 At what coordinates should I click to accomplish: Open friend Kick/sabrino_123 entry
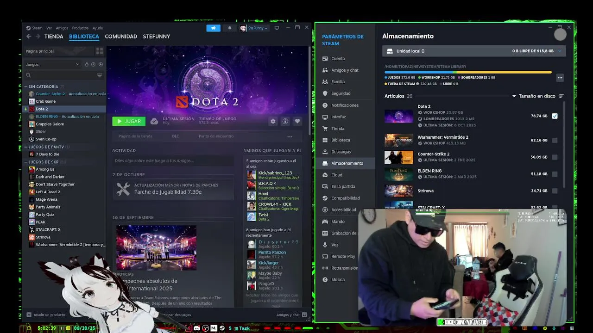[273, 175]
